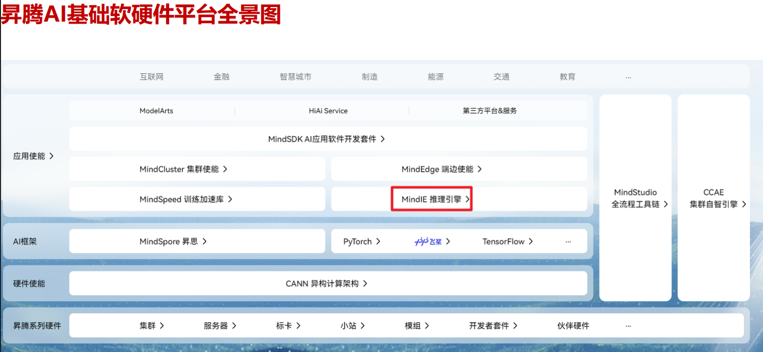
Task: Click the 伙伴硬件 text
Action: click(x=573, y=326)
